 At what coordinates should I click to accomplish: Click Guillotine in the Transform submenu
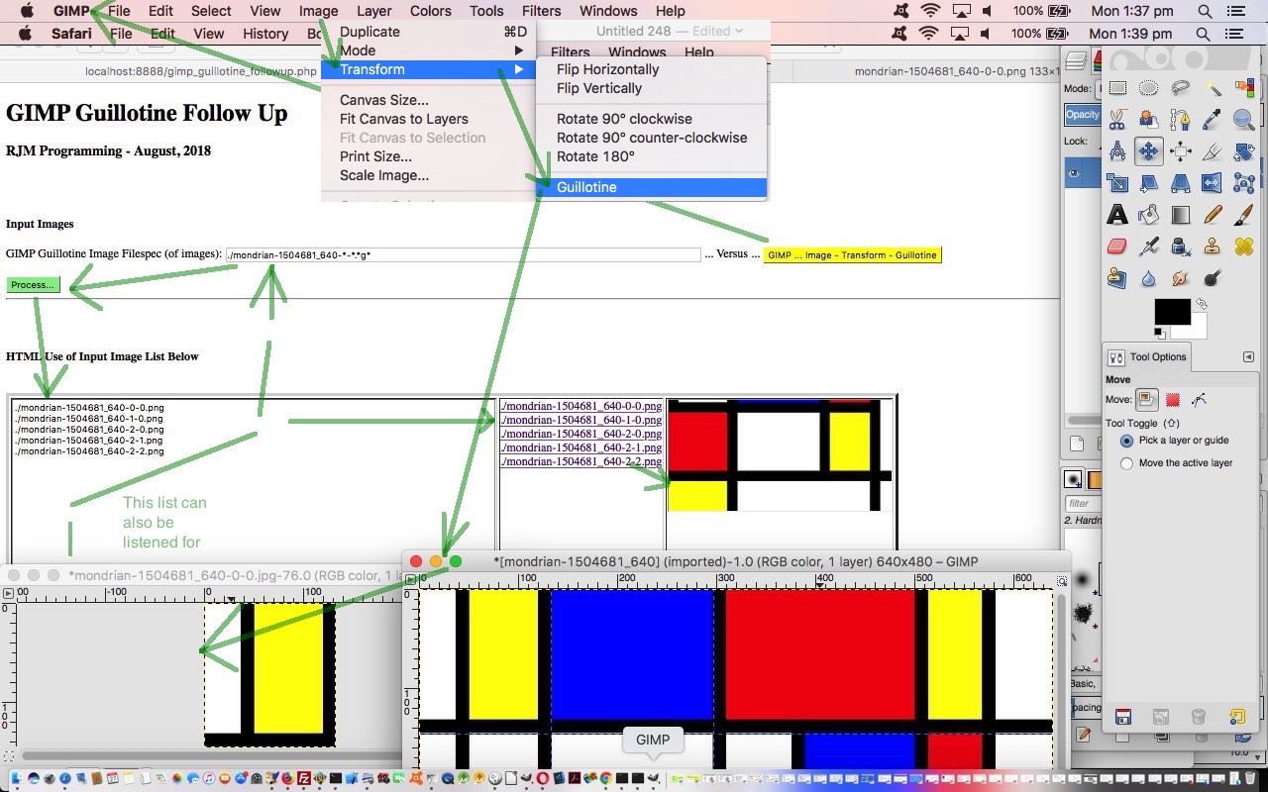pyautogui.click(x=651, y=187)
